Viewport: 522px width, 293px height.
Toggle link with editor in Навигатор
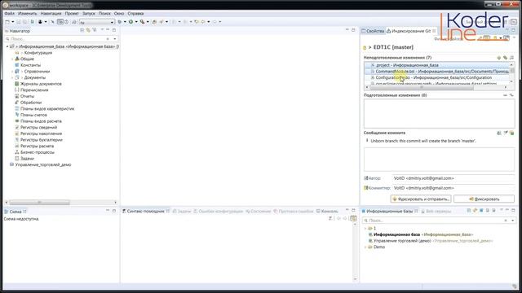[x=88, y=30]
